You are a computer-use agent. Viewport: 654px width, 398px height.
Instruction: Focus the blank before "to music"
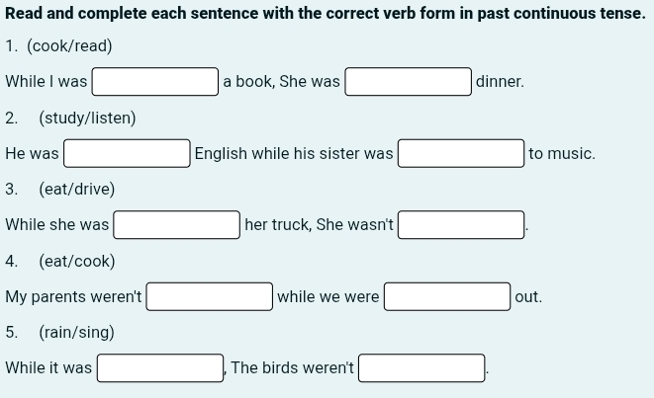(461, 154)
